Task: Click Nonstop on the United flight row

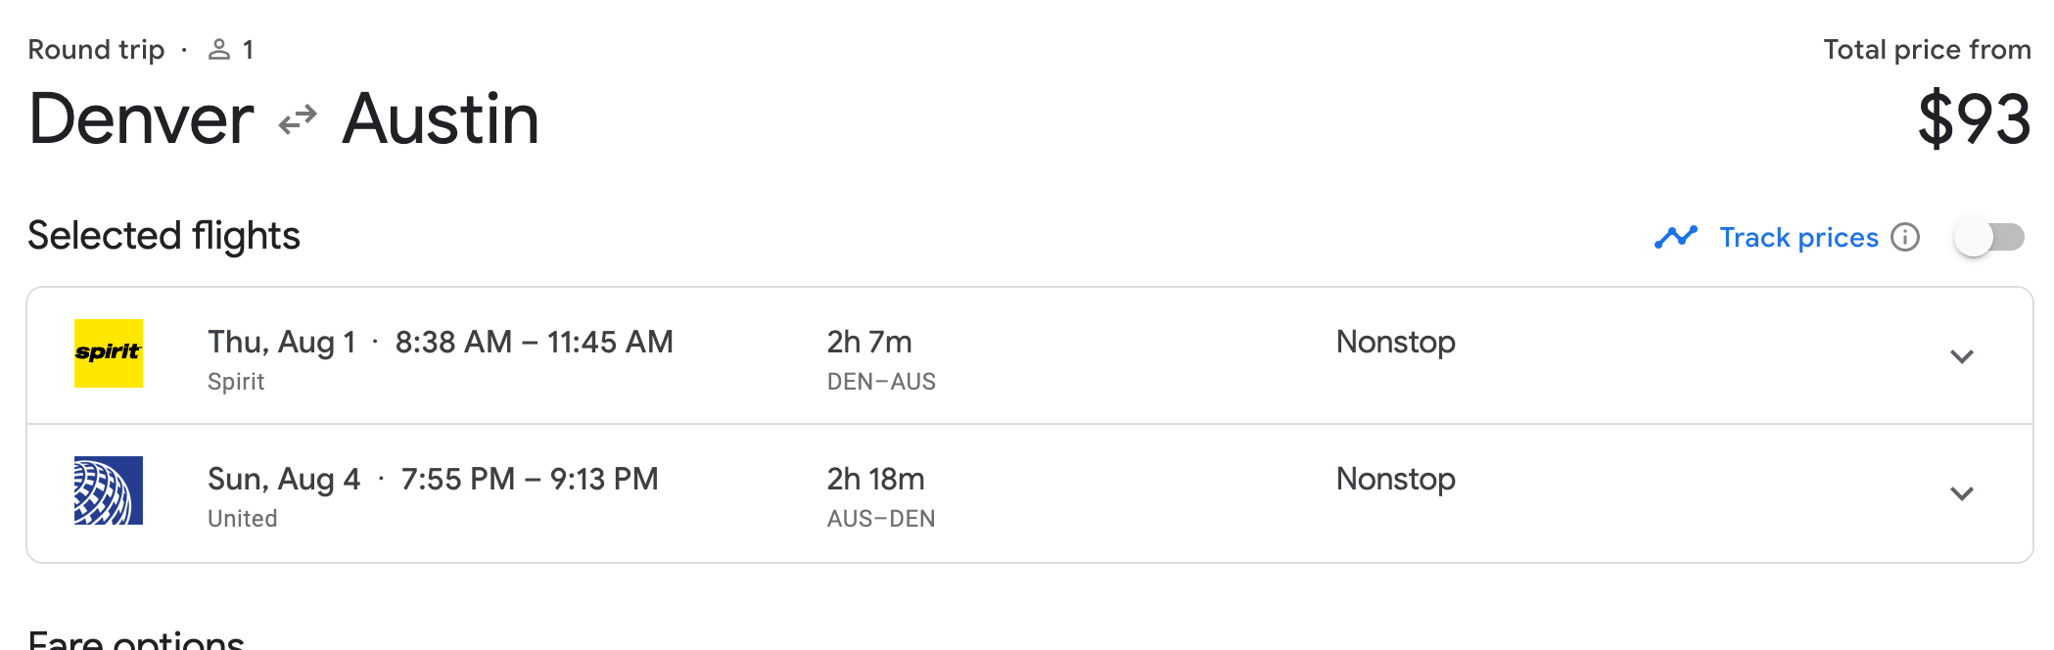Action: (1395, 479)
